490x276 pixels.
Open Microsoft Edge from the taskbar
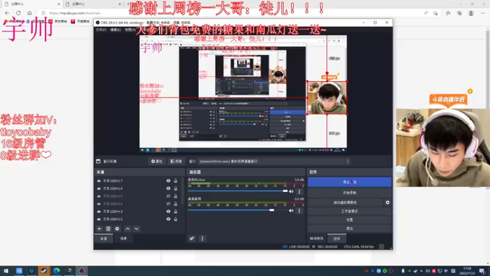56,270
